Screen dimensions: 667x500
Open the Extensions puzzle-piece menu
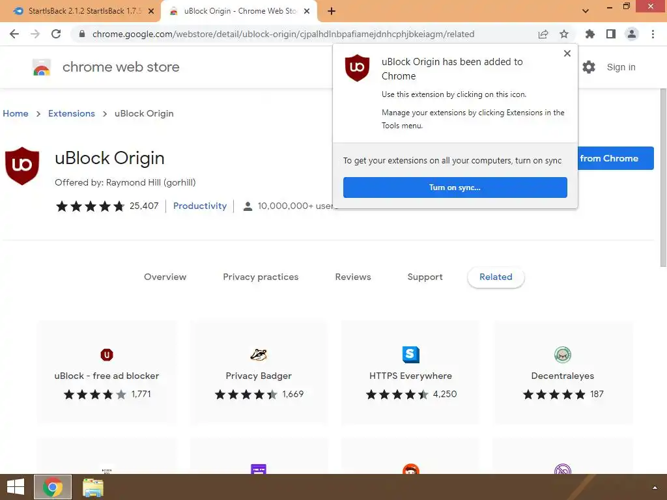point(590,34)
